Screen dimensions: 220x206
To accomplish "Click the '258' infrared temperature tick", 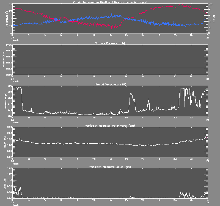I will click(10, 98).
